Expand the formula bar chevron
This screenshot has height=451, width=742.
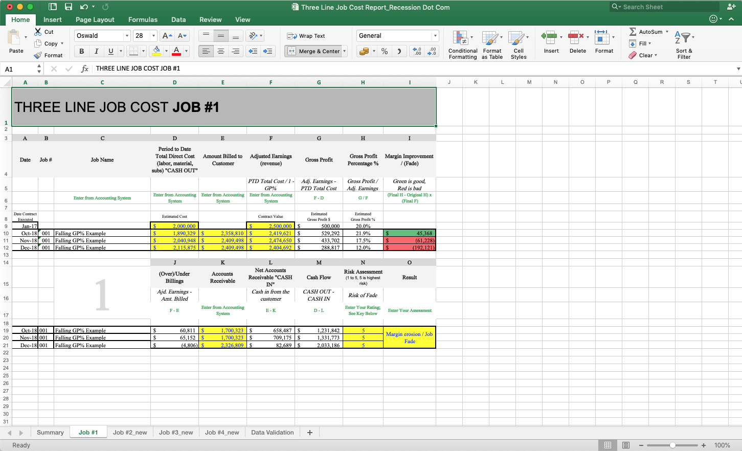point(738,69)
